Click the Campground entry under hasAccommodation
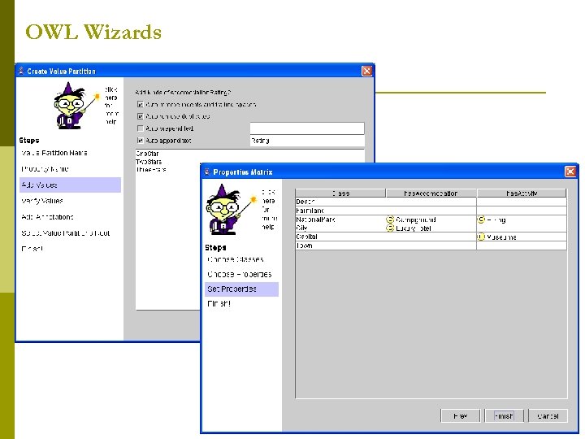Image resolution: width=585 pixels, height=439 pixels. 416,219
